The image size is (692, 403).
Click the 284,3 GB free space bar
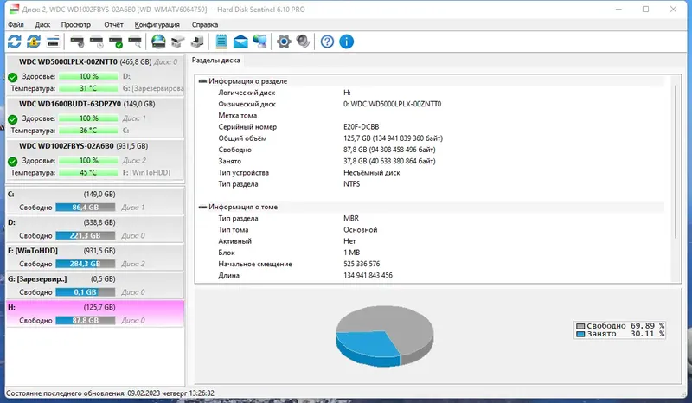[x=86, y=264]
